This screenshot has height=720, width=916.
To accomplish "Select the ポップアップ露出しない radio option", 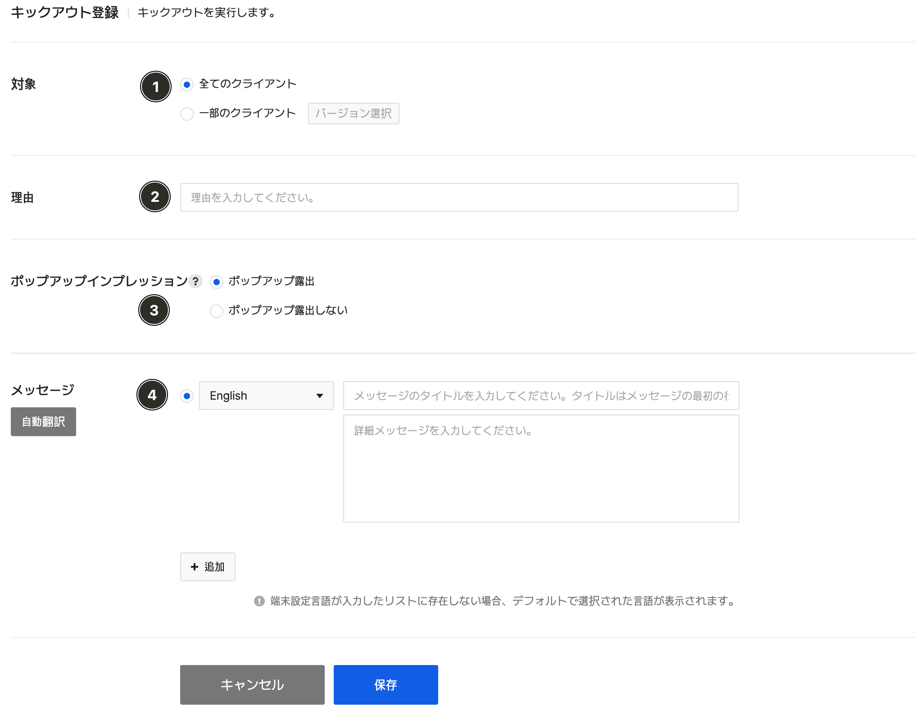I will click(x=217, y=311).
